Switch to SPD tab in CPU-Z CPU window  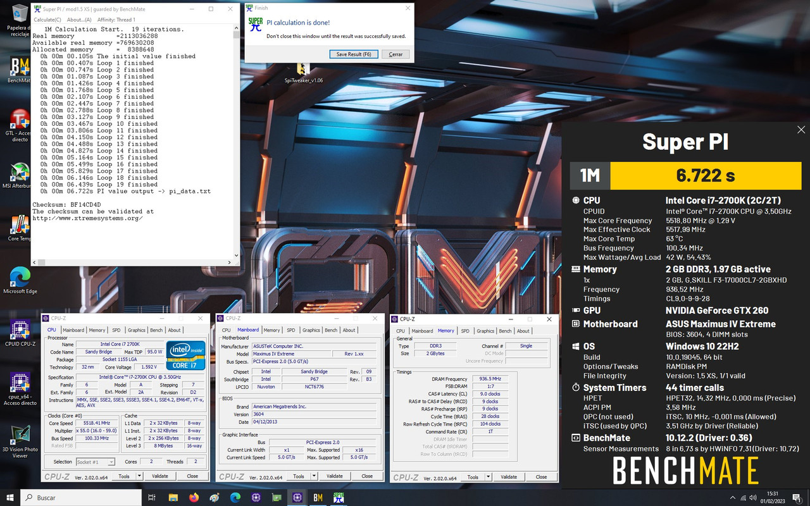pos(116,330)
